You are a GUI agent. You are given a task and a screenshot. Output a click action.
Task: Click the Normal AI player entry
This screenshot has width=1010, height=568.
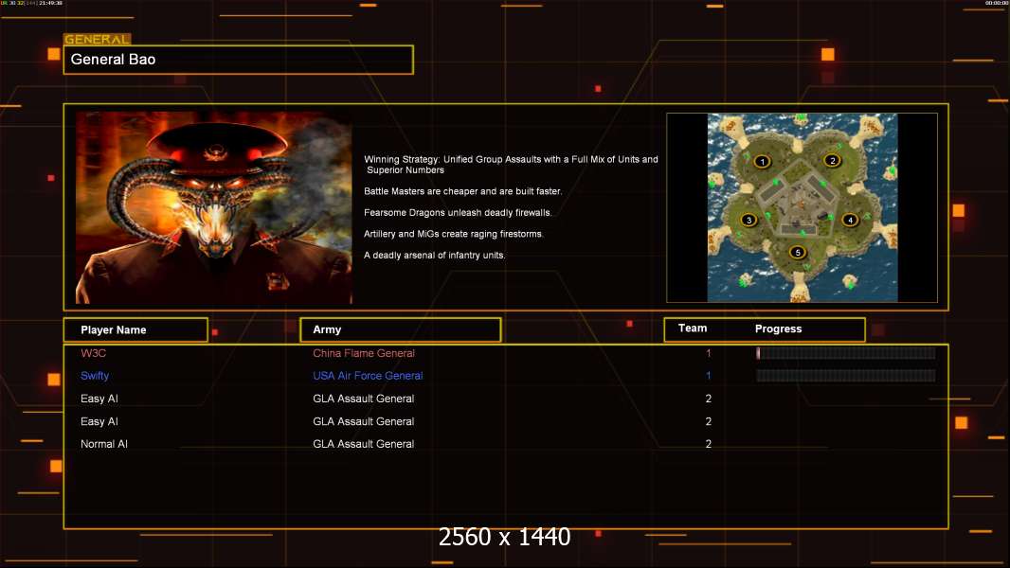point(104,444)
